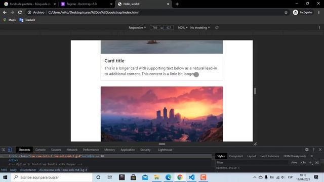Open the Responsive device dropdown

click(x=137, y=27)
